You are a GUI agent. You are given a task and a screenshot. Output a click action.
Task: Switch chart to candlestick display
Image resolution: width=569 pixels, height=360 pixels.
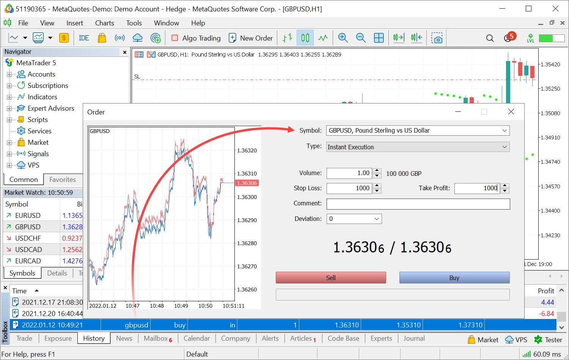tap(305, 38)
